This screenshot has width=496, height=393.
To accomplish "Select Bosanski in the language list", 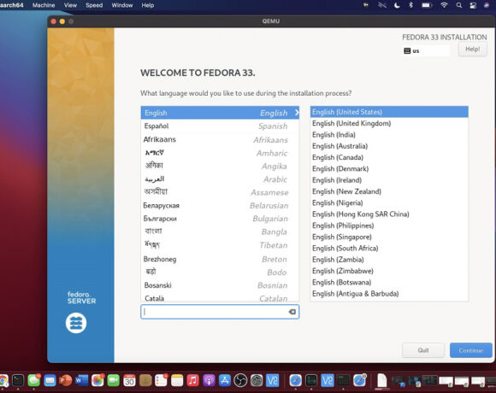I will (x=220, y=285).
